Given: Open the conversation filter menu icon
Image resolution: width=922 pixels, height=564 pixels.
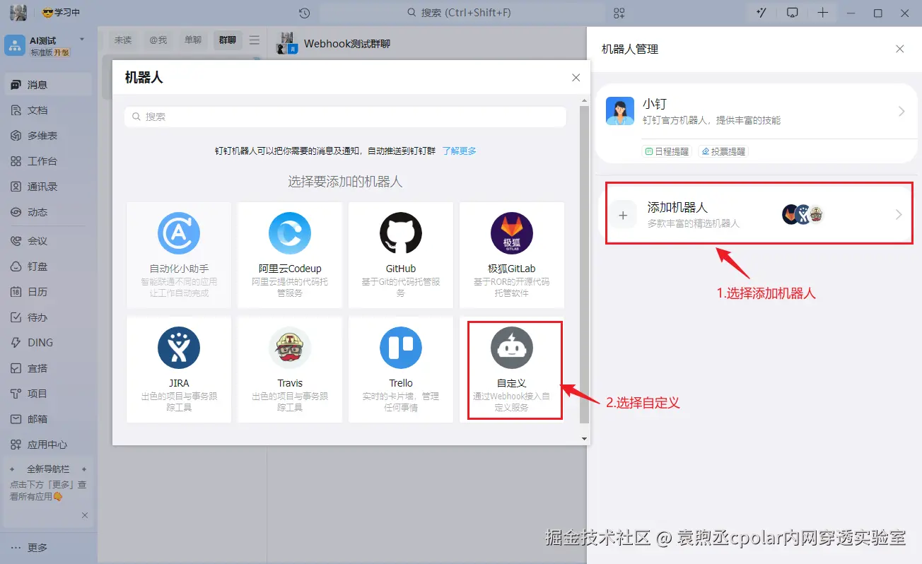Looking at the screenshot, I should coord(255,40).
